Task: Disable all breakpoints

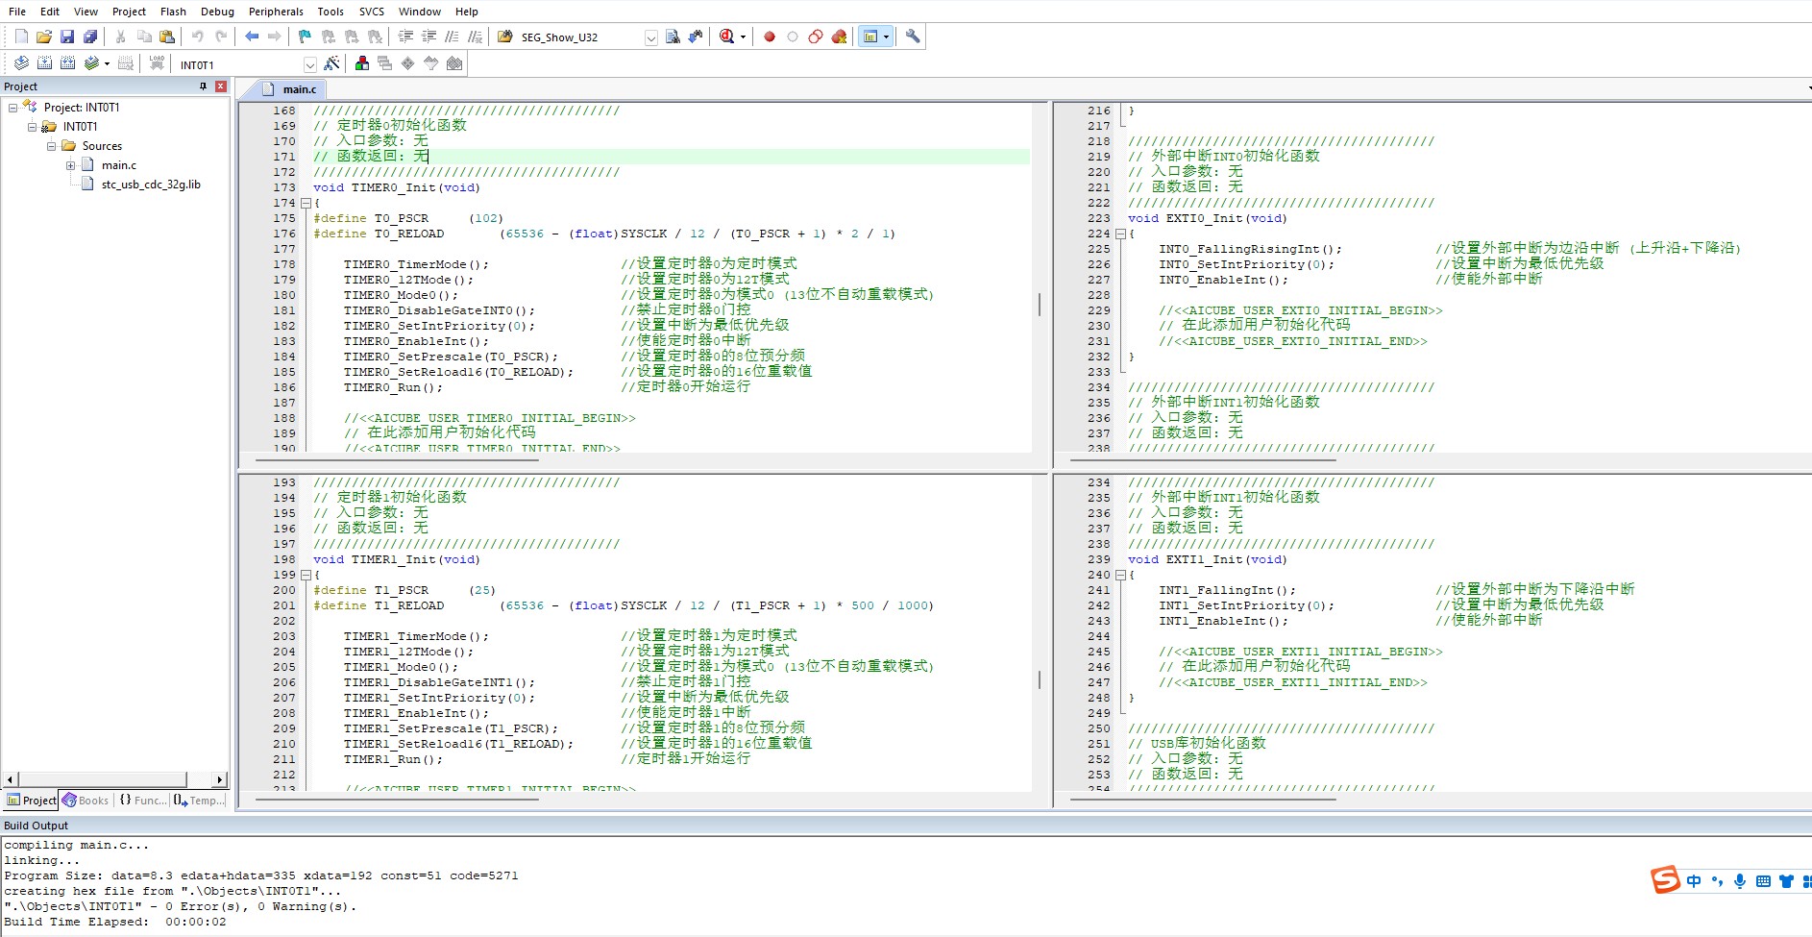Action: coord(816,37)
